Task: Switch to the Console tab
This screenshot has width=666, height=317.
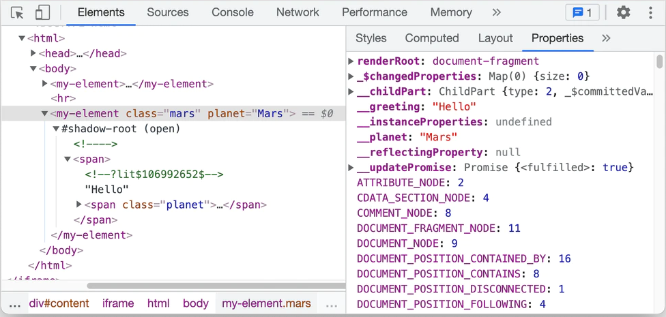Action: (x=232, y=12)
